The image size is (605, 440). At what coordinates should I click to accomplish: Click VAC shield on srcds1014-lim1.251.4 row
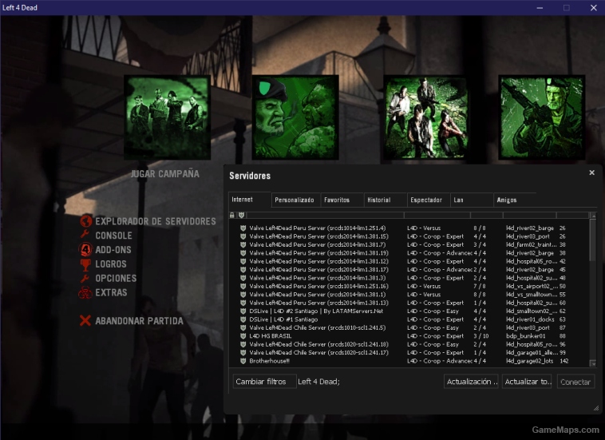[x=243, y=228]
